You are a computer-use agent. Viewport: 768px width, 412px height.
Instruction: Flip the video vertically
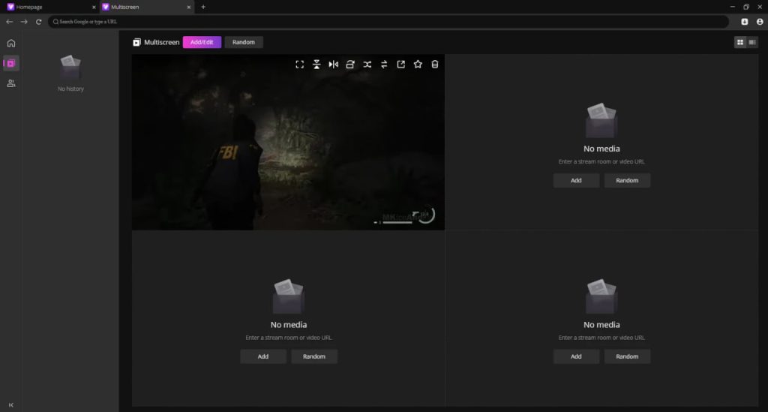[x=316, y=65]
